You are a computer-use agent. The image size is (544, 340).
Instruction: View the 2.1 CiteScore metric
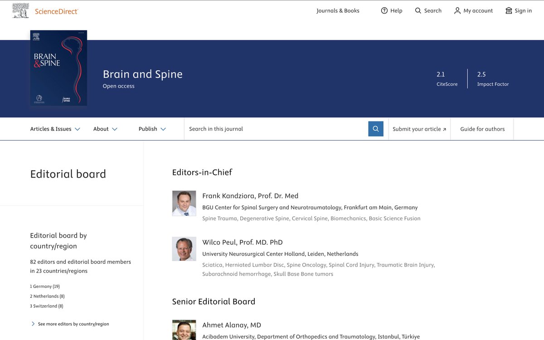(447, 78)
